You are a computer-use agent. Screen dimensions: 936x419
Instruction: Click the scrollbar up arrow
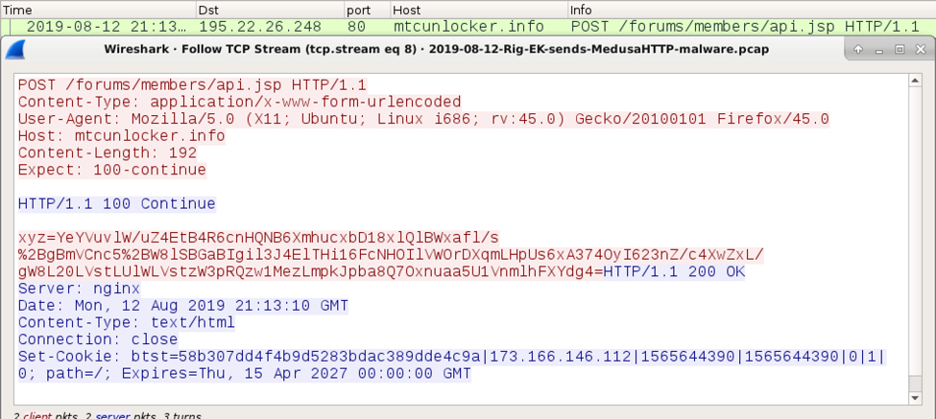pyautogui.click(x=915, y=81)
